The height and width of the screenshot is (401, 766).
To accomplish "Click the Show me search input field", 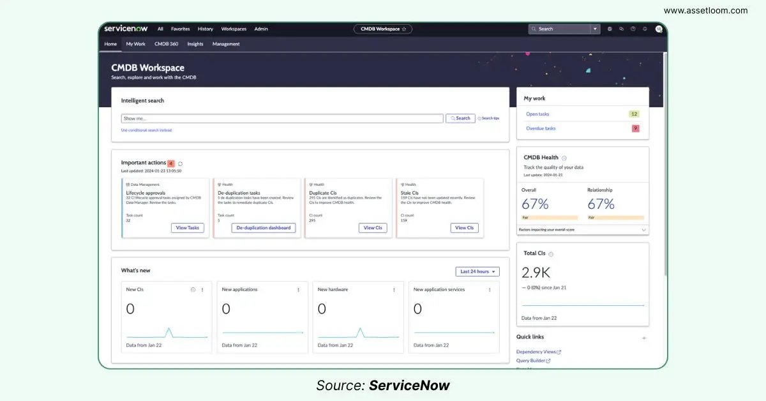I will click(x=281, y=118).
